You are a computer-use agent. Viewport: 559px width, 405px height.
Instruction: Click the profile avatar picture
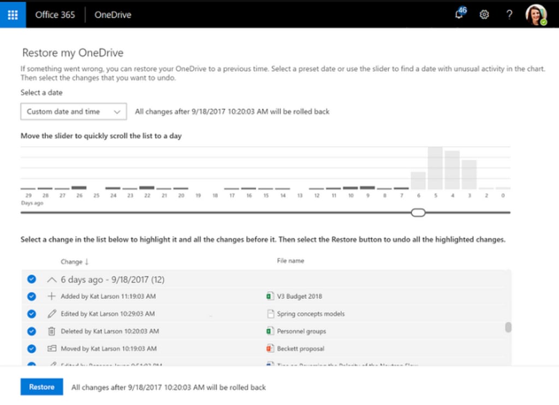click(536, 15)
